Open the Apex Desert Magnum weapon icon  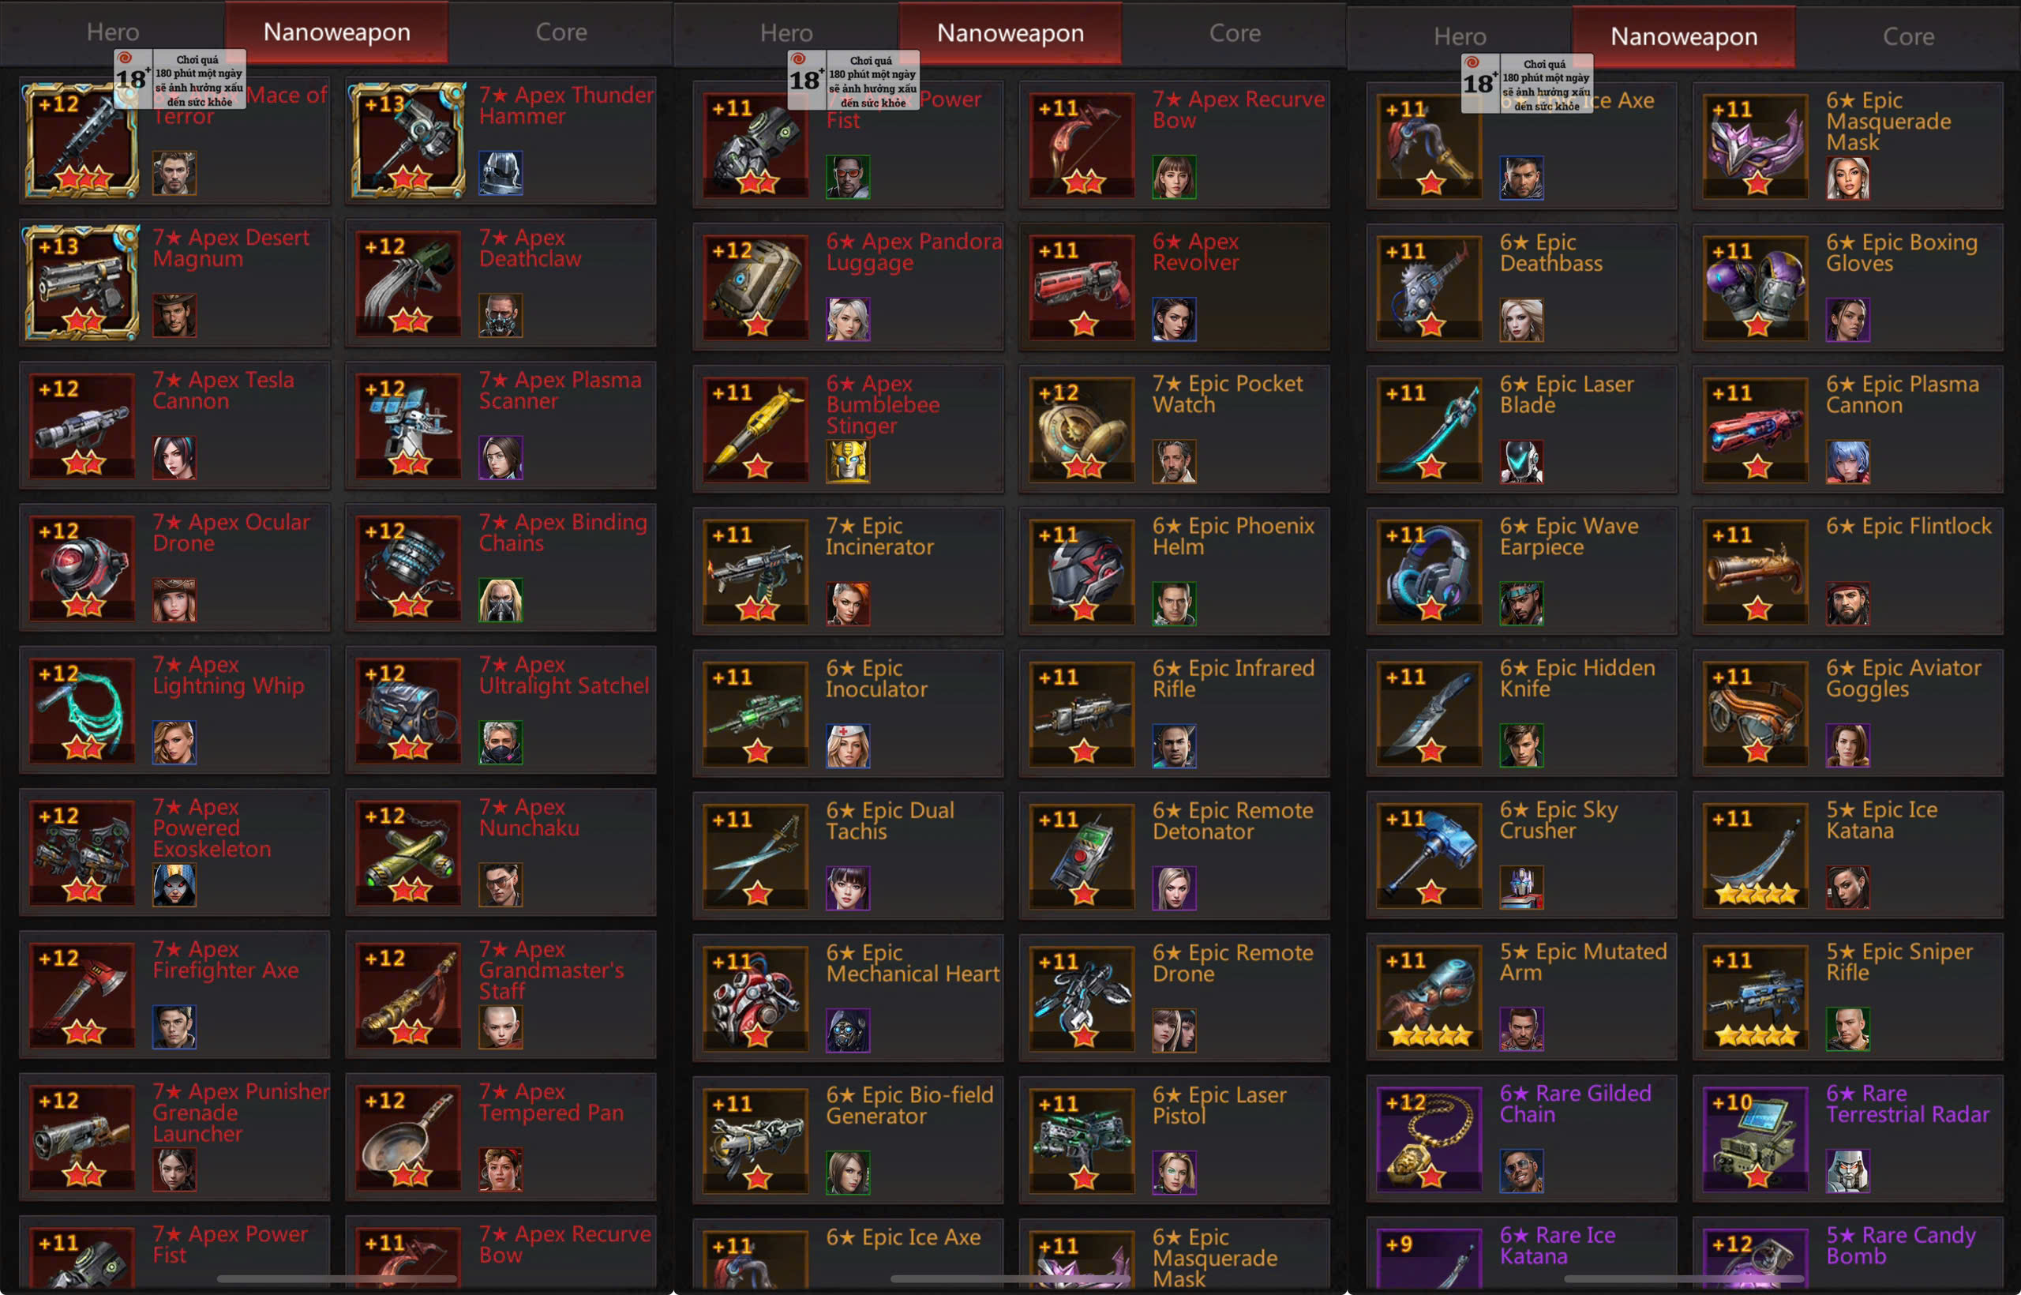pos(81,283)
